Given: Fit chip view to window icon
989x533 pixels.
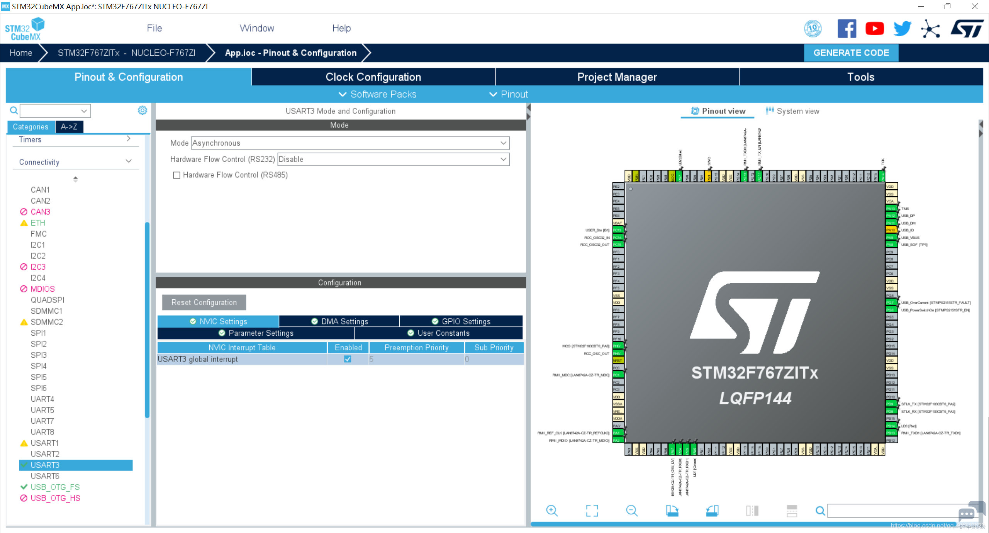Looking at the screenshot, I should tap(592, 511).
